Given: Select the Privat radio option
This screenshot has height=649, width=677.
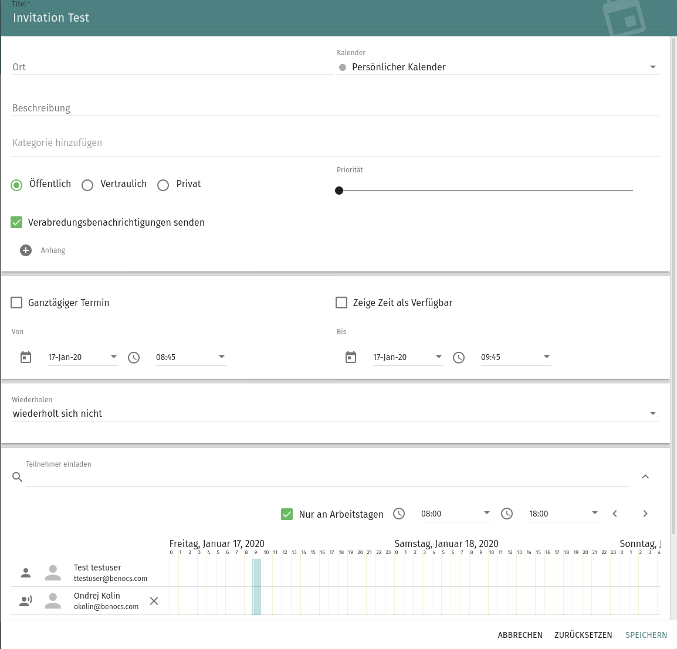Looking at the screenshot, I should coord(163,185).
